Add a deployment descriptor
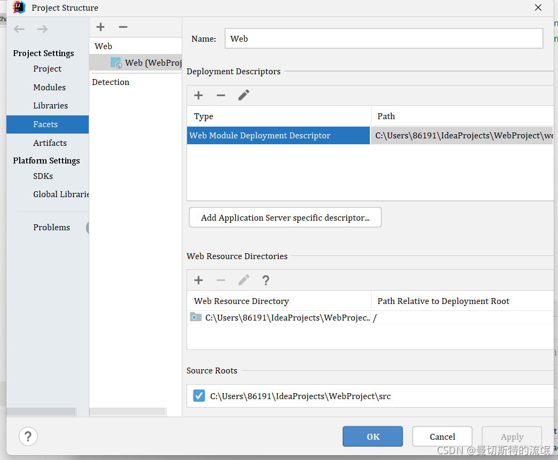558x460 pixels. tap(199, 95)
